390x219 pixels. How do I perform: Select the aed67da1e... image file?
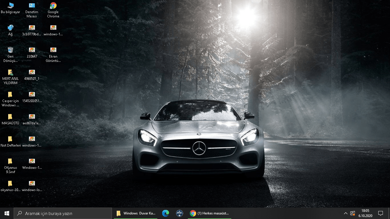click(x=32, y=119)
